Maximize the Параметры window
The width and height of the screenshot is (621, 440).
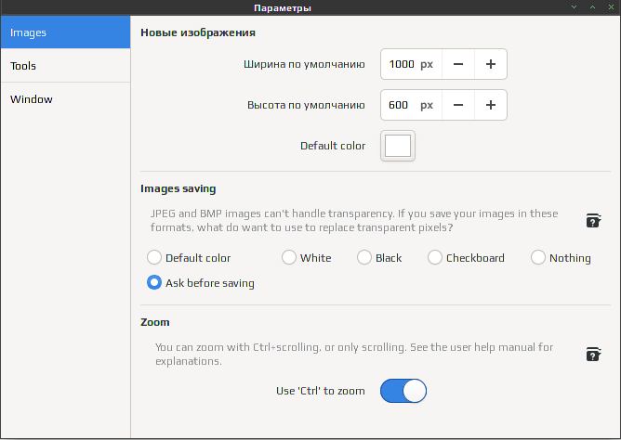pyautogui.click(x=592, y=7)
